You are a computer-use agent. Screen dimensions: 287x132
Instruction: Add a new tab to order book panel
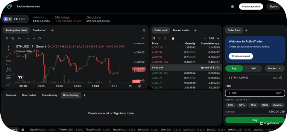coord(195,30)
